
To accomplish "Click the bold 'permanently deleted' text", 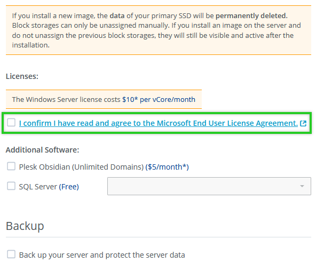I will [251, 15].
